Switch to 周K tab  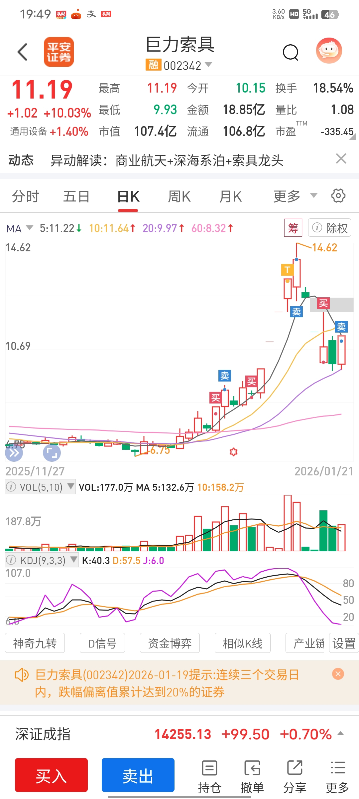[x=179, y=196]
